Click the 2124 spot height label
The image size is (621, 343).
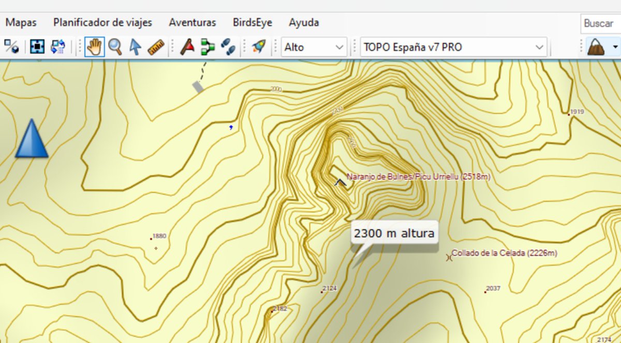click(x=330, y=288)
